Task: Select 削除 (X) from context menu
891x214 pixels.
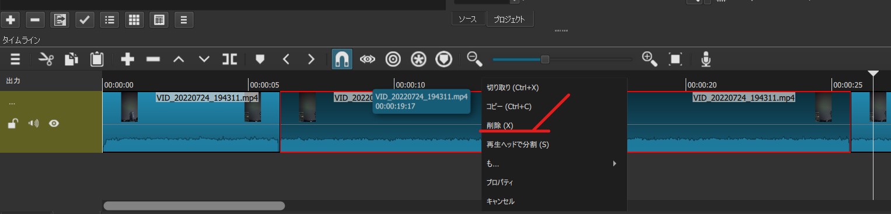Action: click(x=500, y=125)
